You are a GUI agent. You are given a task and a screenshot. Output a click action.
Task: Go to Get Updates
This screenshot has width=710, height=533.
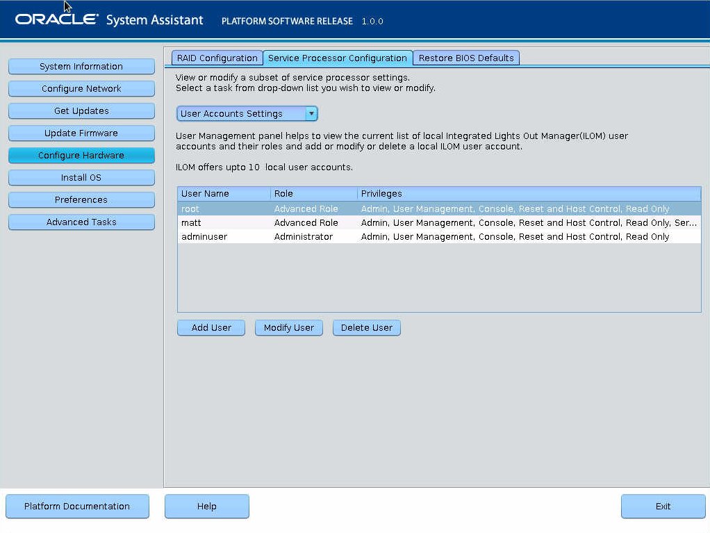coord(81,110)
